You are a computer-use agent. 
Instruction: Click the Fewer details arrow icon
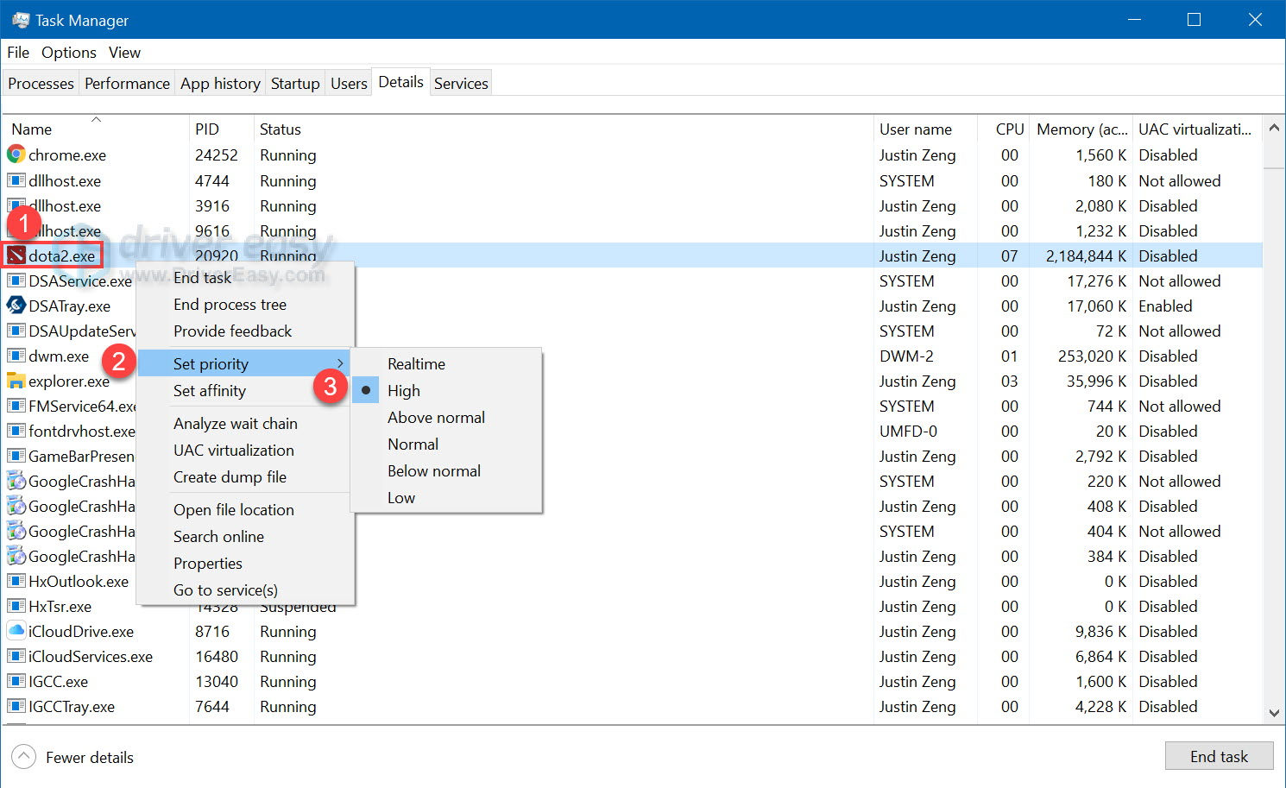click(24, 757)
